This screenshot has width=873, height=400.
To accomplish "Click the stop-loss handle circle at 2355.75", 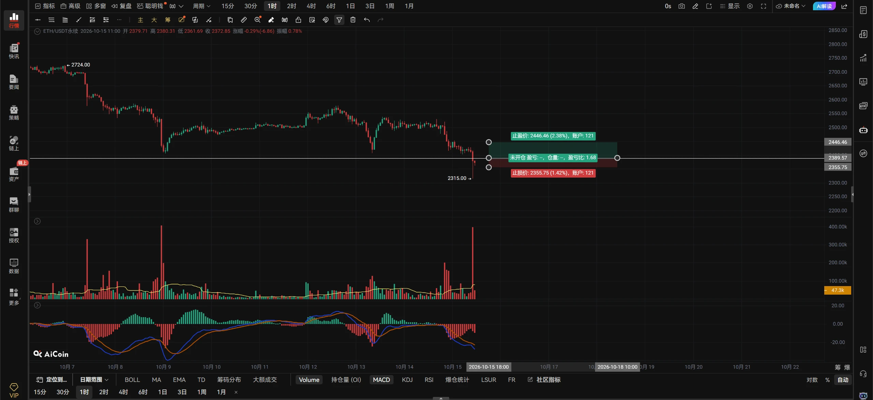I will (x=489, y=167).
